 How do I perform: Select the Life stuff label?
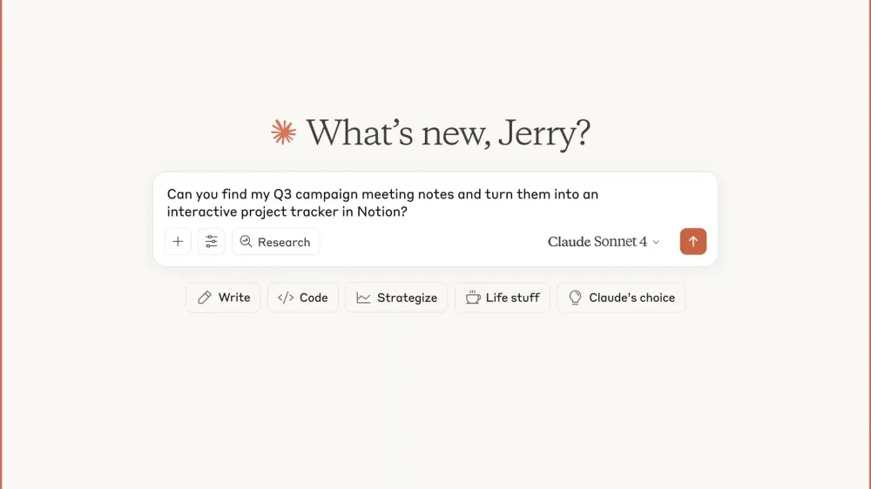pyautogui.click(x=513, y=298)
